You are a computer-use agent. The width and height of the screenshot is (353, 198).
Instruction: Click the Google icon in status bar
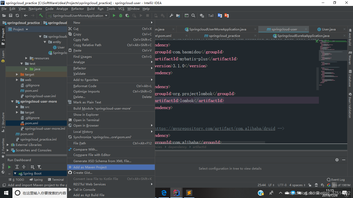click(329, 185)
